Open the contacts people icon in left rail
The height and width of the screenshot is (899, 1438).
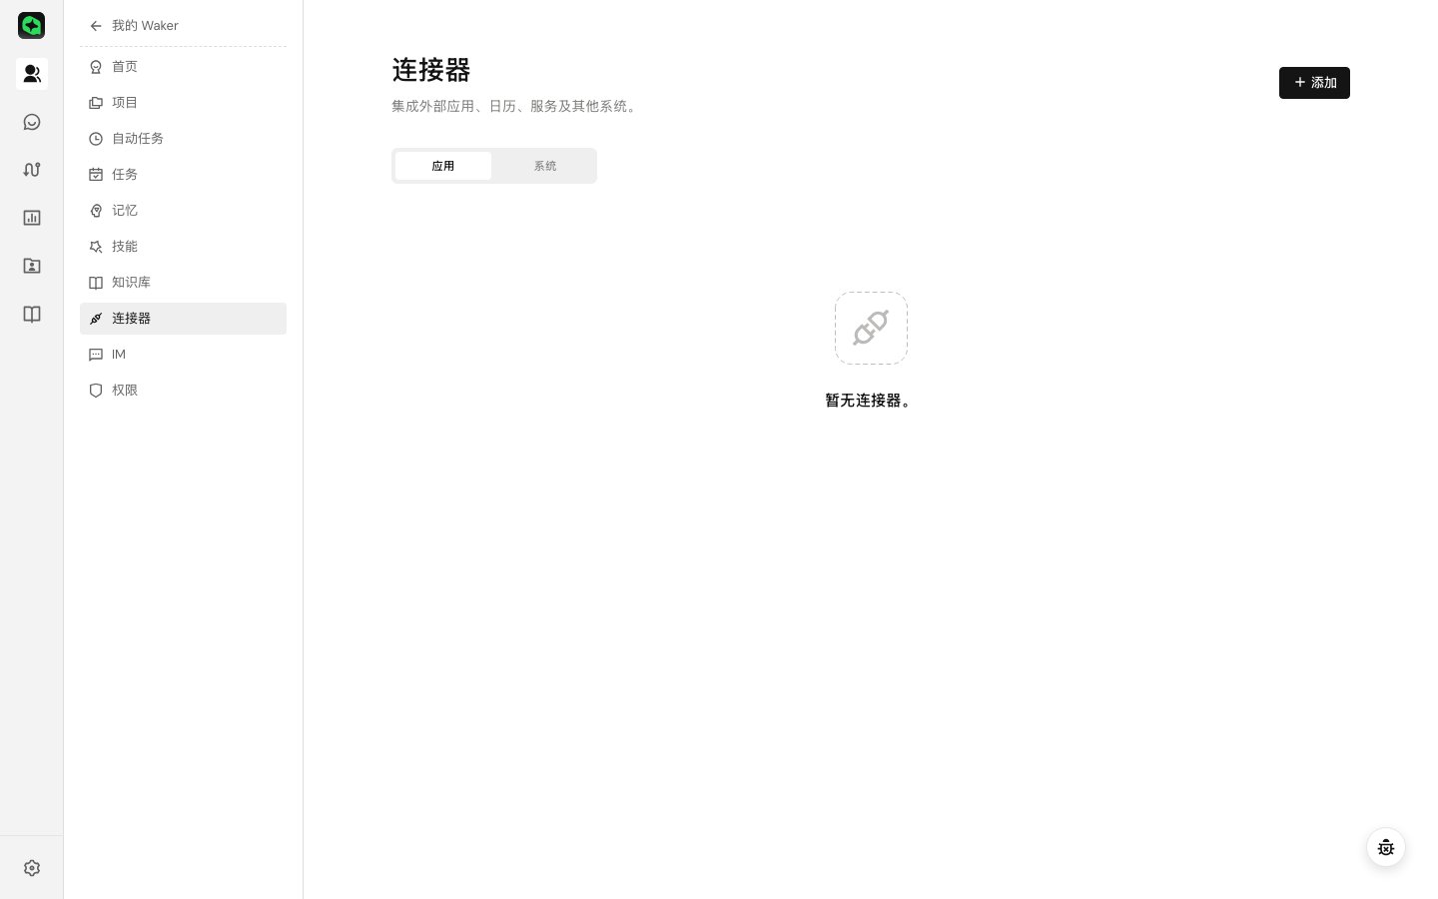coord(32,73)
